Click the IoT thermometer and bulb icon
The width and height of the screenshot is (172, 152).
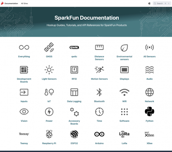coord(49,92)
